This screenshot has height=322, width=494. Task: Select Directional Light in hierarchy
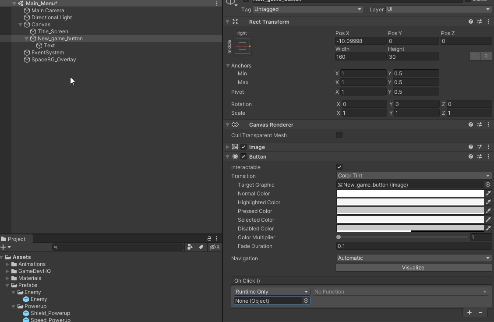[51, 18]
